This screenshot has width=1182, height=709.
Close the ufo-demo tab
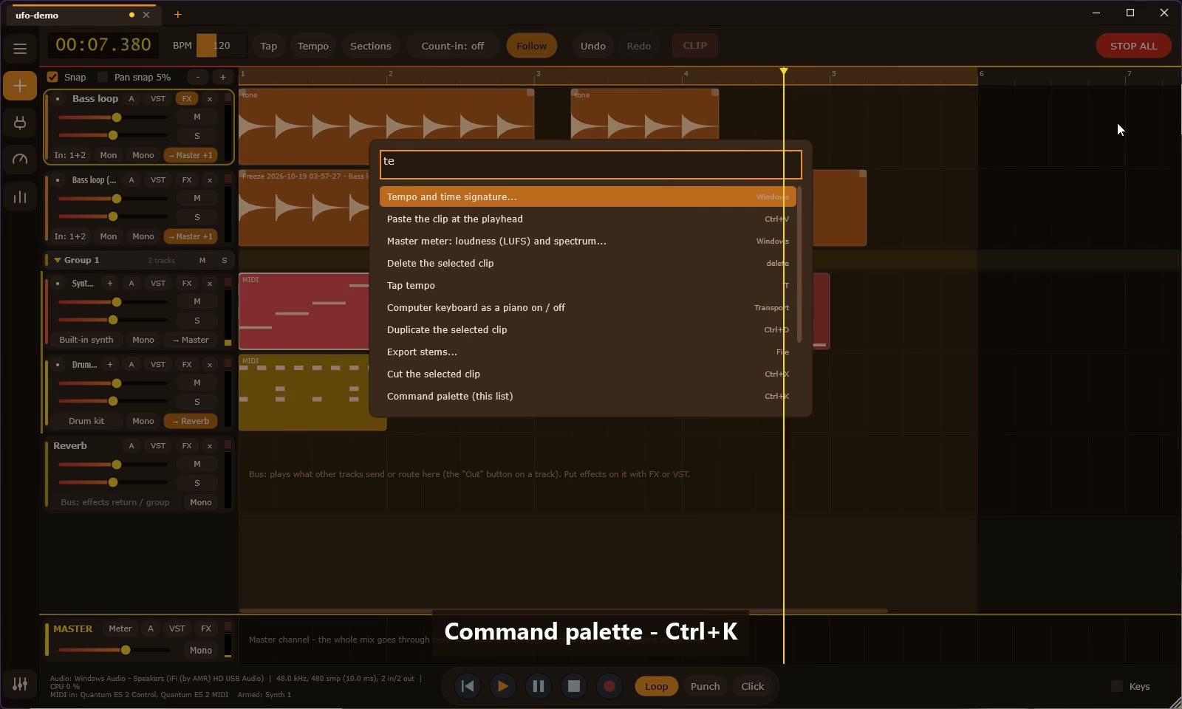[x=146, y=15]
